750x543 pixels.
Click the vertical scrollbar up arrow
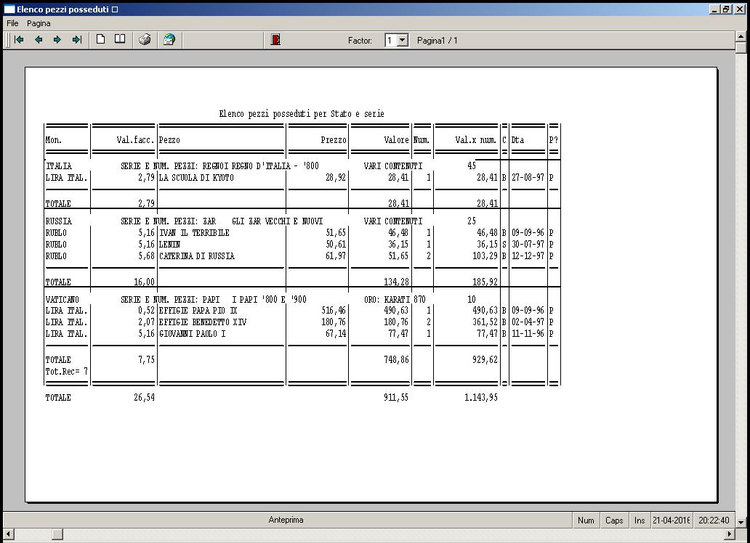click(741, 36)
